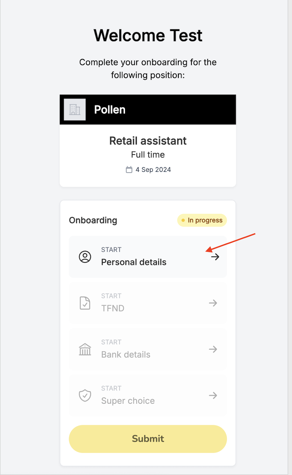Click the In progress status badge
This screenshot has height=475, width=292.
point(202,220)
